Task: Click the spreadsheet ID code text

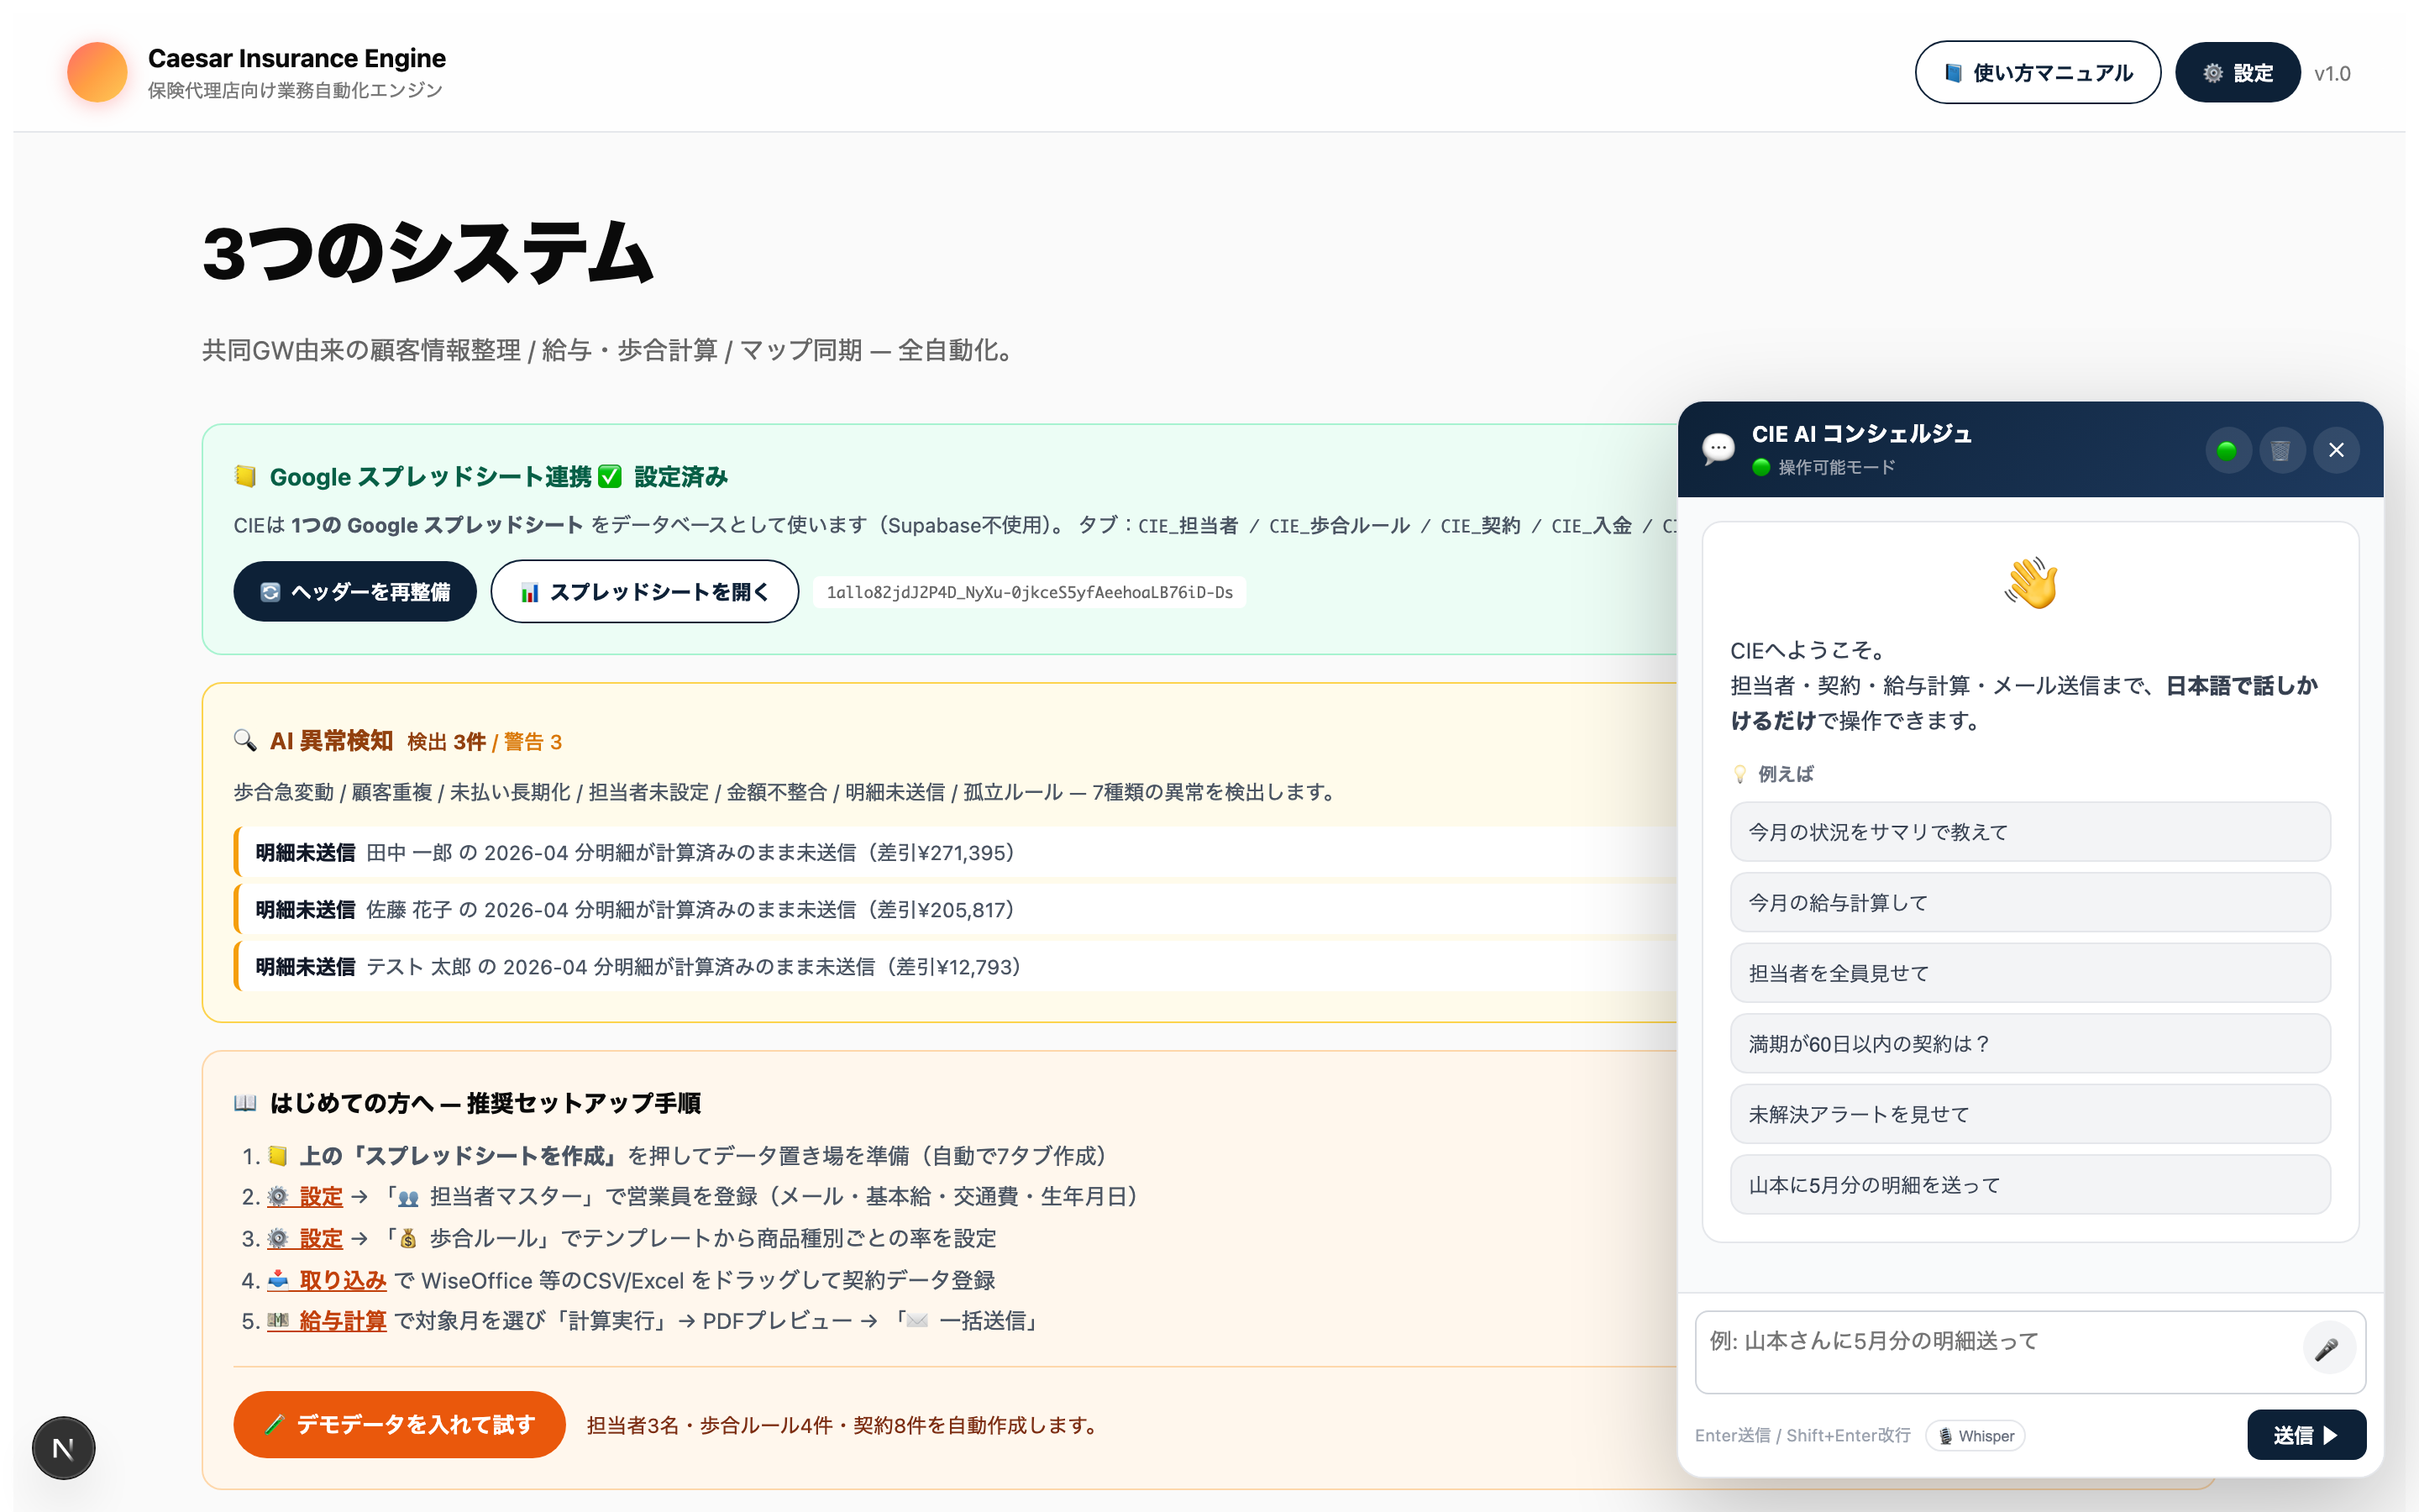Action: click(1030, 592)
